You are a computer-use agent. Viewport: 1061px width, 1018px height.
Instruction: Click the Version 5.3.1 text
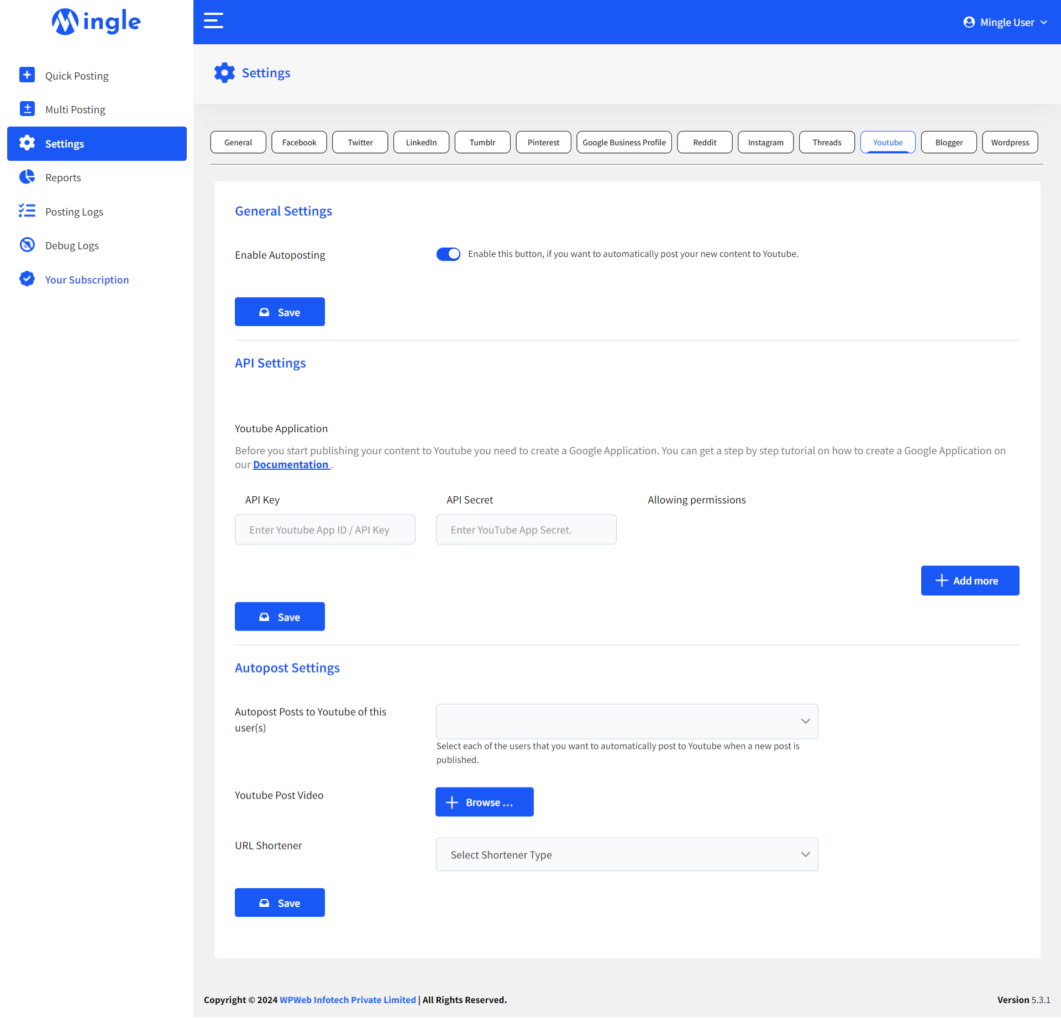tap(1023, 1000)
